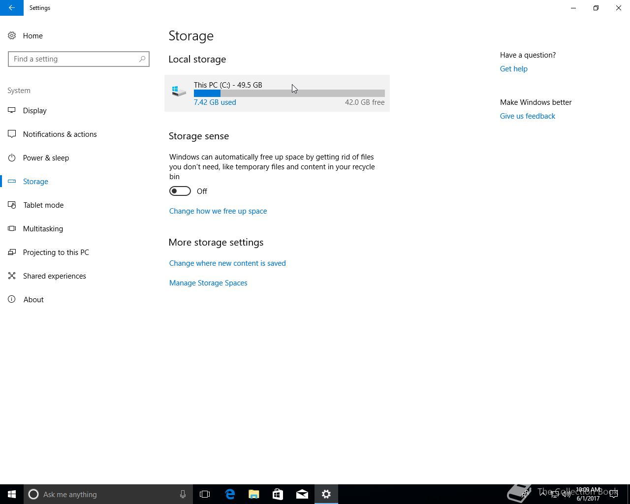Click the 7.42 GB used text
Viewport: 630px width, 504px height.
[215, 102]
